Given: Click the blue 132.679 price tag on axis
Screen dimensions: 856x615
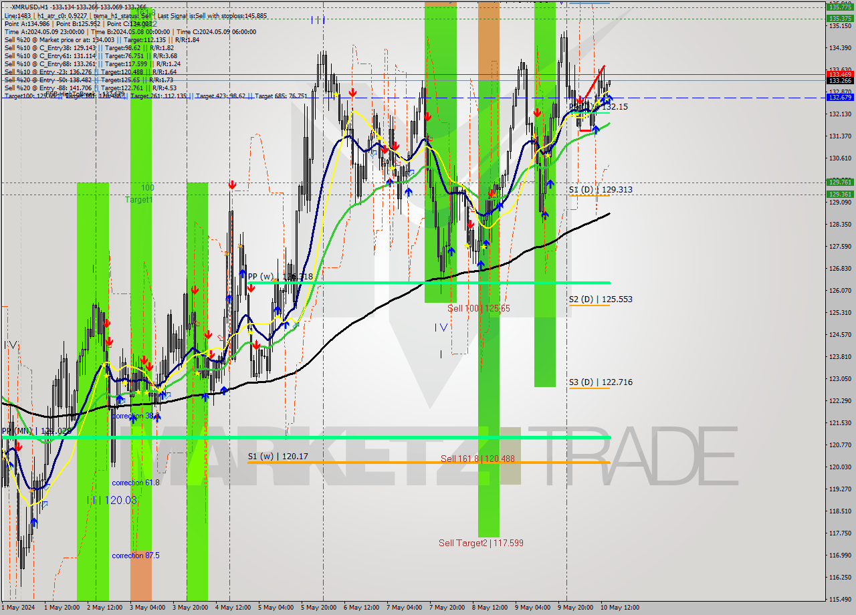Looking at the screenshot, I should click(840, 98).
